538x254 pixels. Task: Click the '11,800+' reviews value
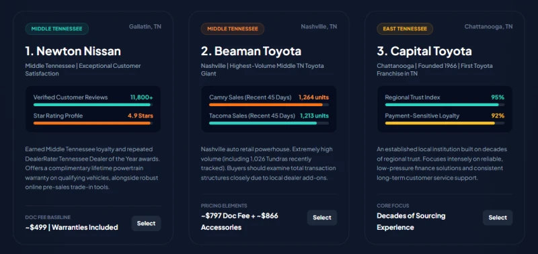pos(142,97)
